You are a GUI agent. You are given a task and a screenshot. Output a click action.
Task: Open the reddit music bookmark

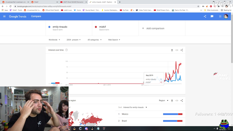point(67,10)
